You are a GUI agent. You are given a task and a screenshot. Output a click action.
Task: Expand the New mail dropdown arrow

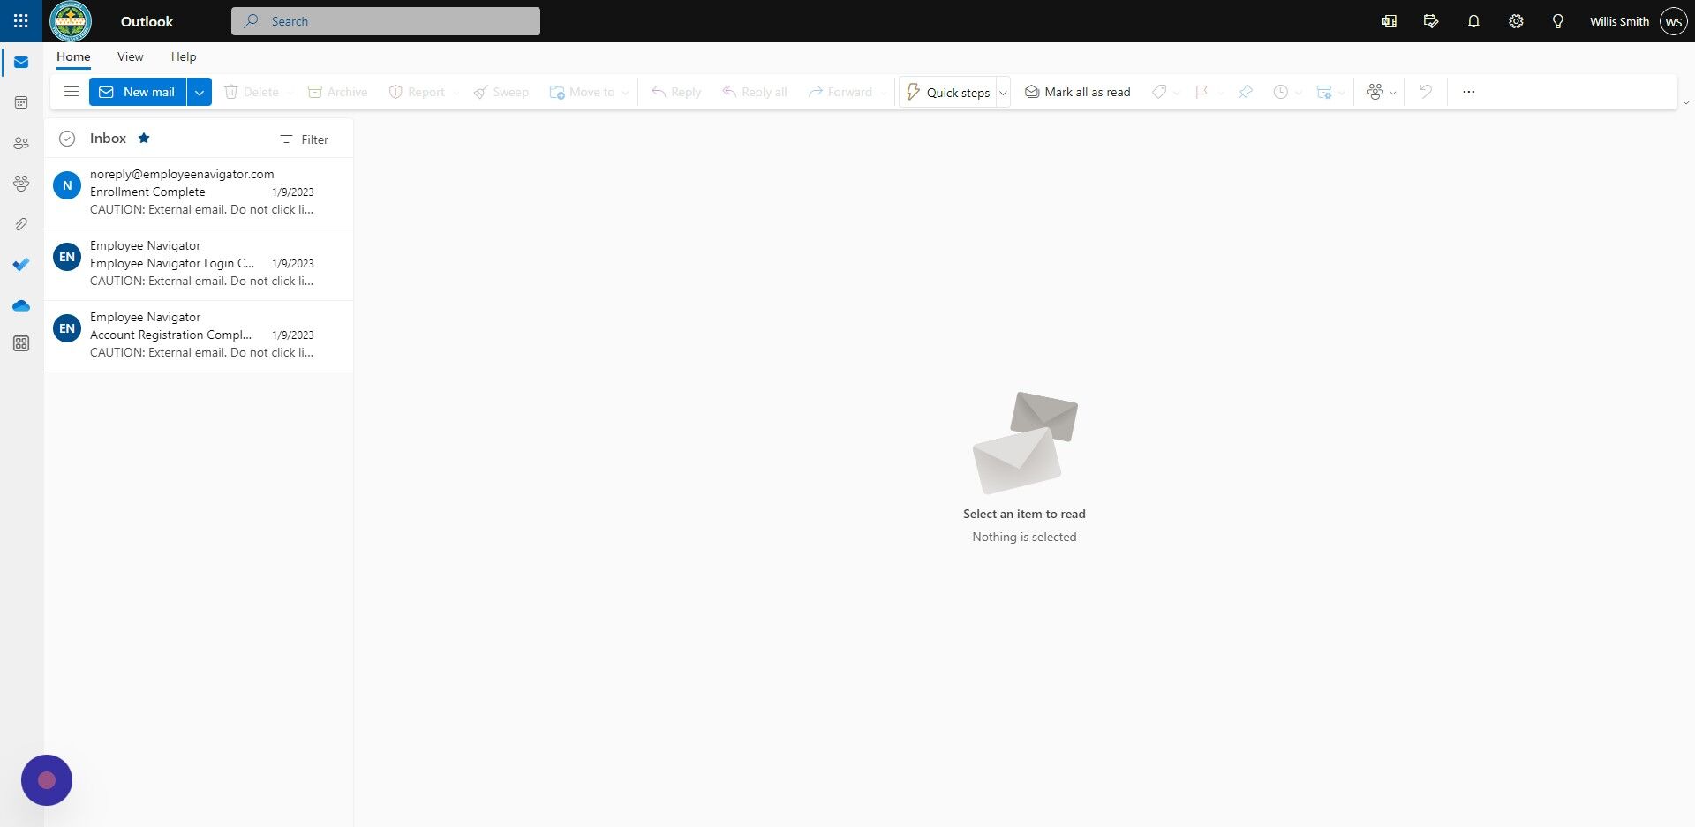(199, 92)
